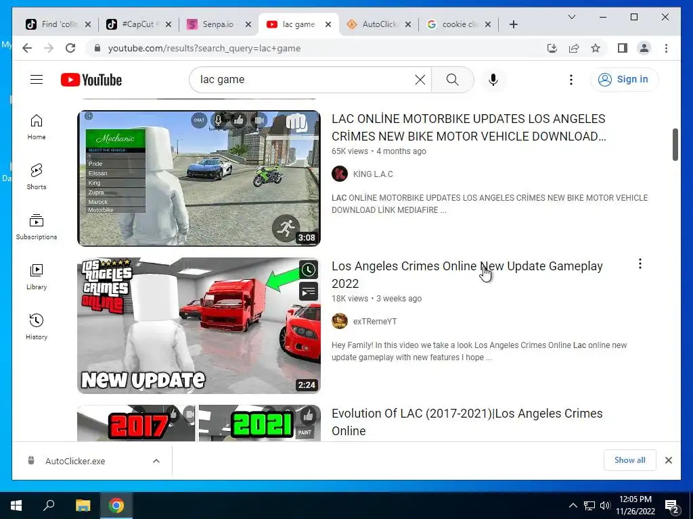Click the Chrome icon on taskbar
The width and height of the screenshot is (693, 519).
[116, 505]
